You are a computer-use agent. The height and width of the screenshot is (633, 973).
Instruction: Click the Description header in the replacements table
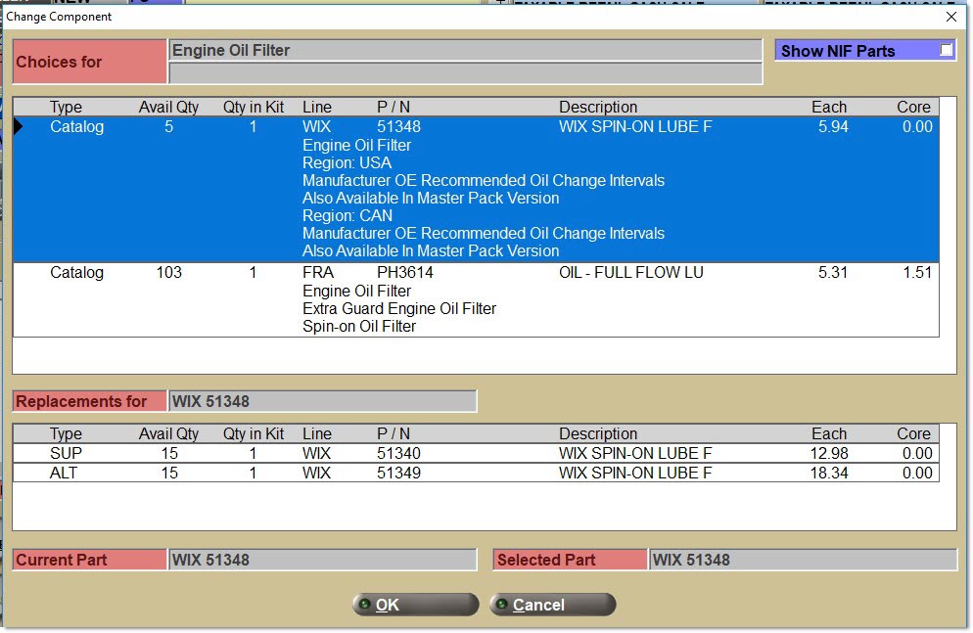(x=598, y=434)
